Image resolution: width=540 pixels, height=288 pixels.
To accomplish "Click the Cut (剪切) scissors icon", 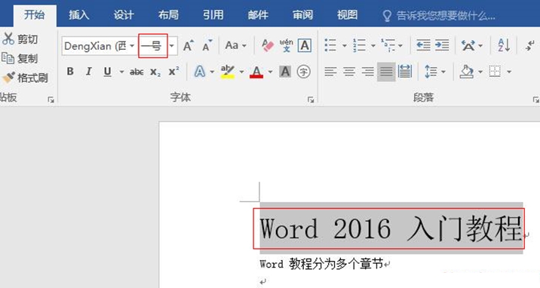I will pos(8,39).
